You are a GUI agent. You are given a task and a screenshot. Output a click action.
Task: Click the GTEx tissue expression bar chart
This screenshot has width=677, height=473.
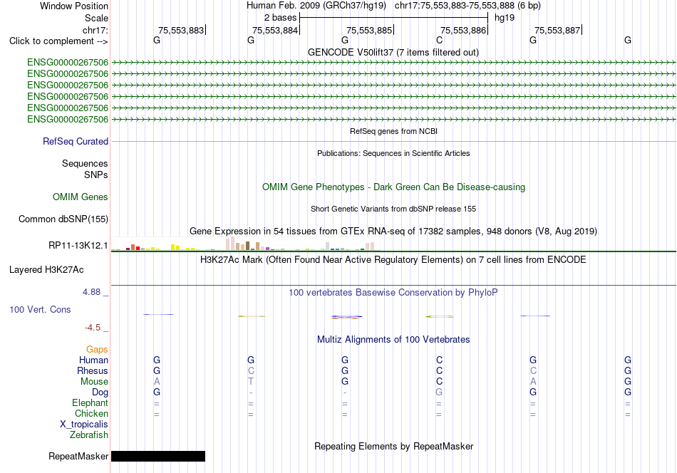[x=245, y=244]
